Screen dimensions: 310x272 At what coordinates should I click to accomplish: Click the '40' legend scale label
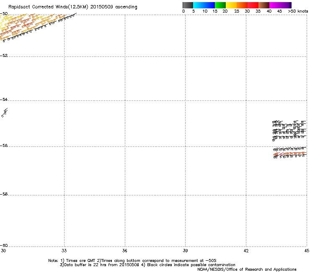point(269,11)
